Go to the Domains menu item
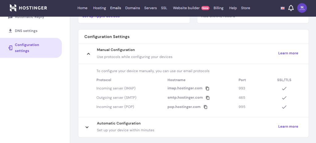Screen dimensions: 316x143 (132, 8)
